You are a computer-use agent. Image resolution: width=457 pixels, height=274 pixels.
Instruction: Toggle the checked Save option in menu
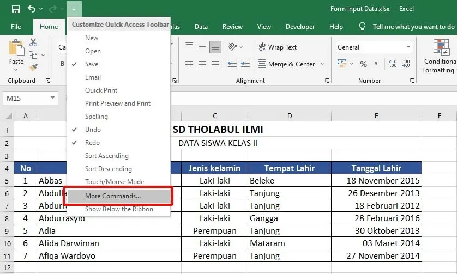point(92,64)
